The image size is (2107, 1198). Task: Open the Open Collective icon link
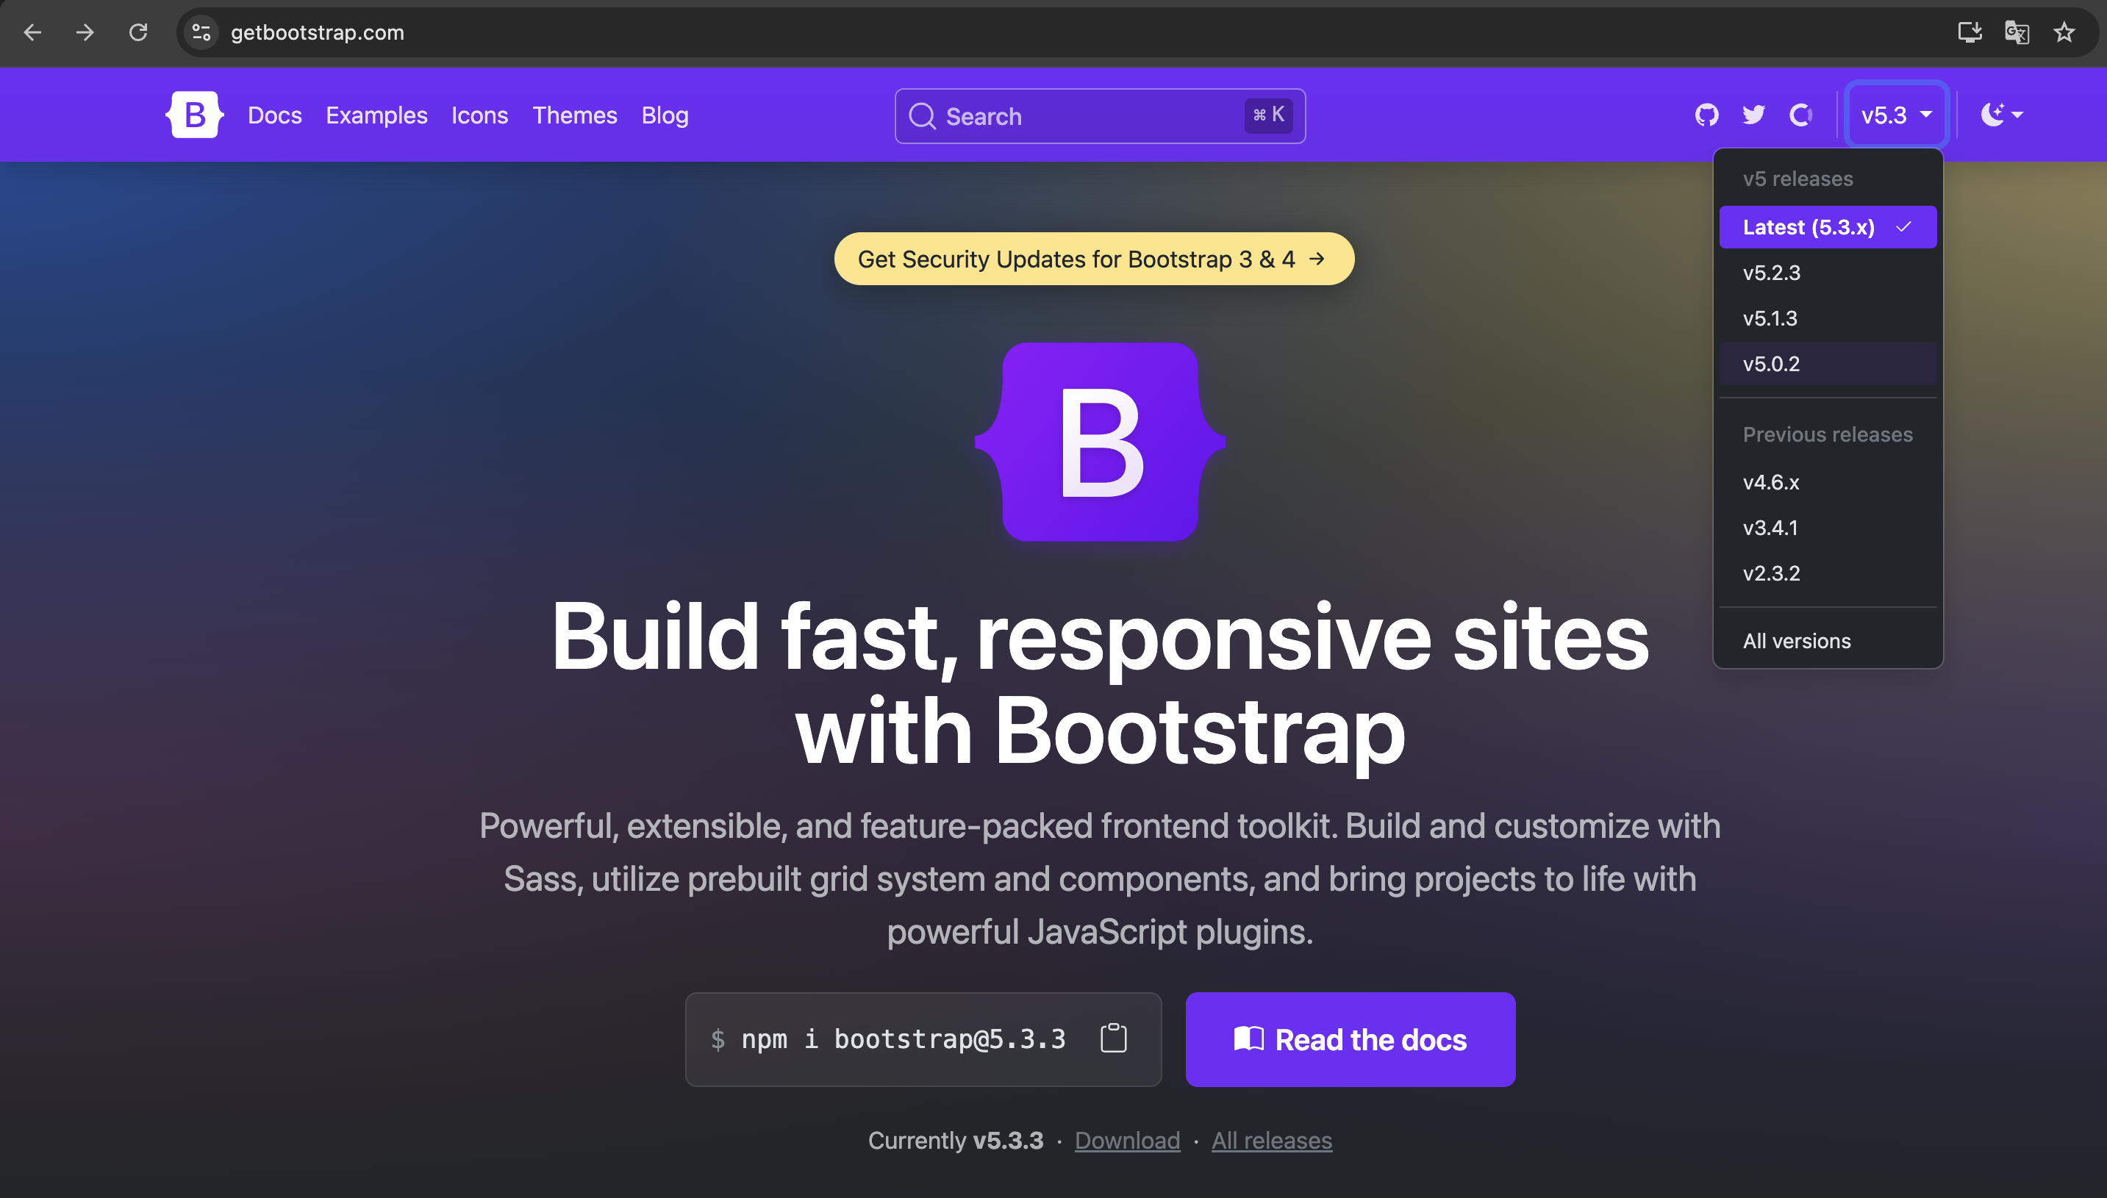click(1801, 115)
